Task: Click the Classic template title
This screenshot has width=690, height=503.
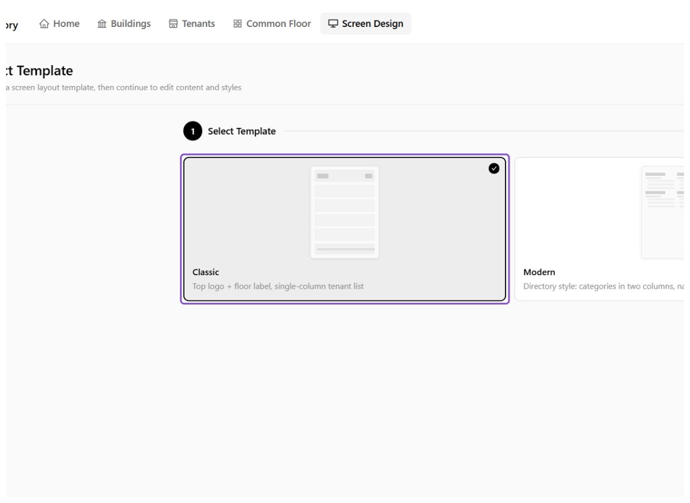Action: (205, 272)
